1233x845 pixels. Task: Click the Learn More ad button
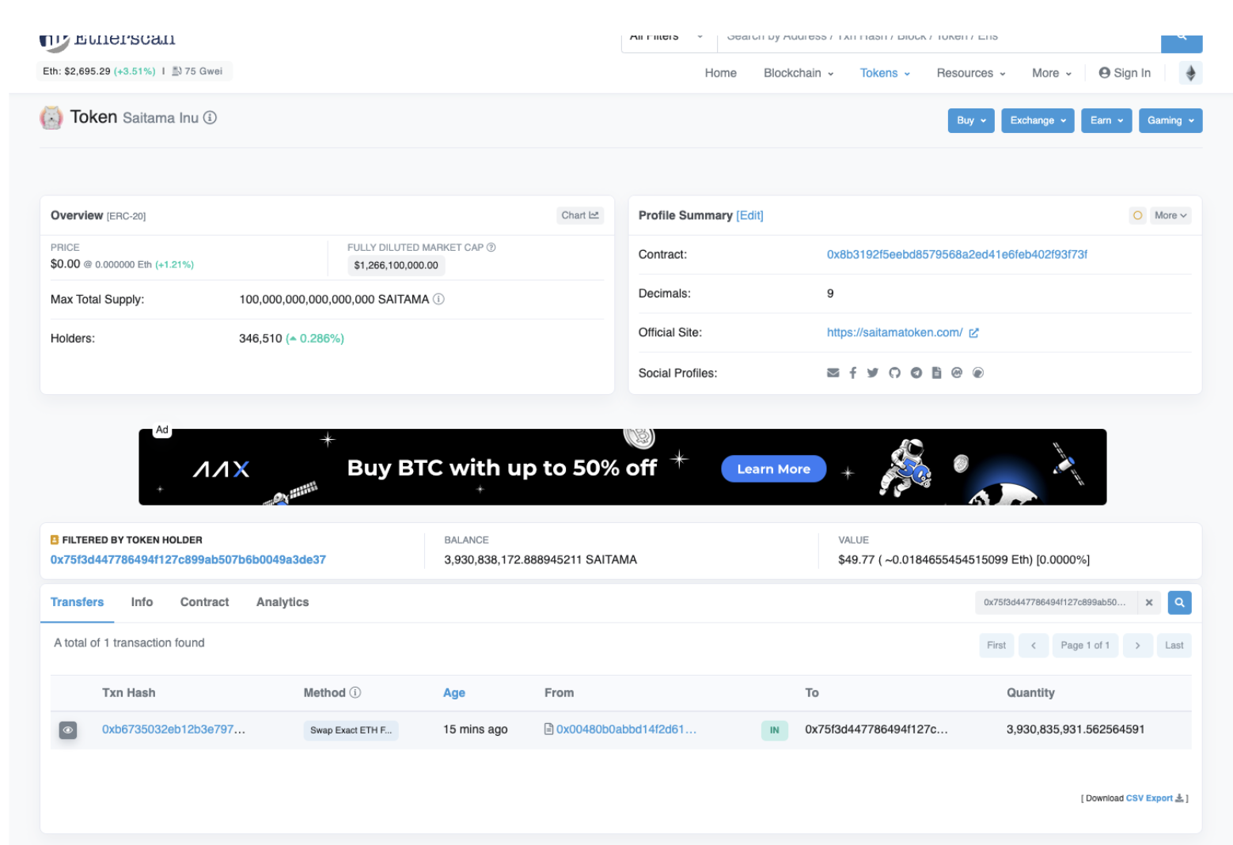(773, 468)
